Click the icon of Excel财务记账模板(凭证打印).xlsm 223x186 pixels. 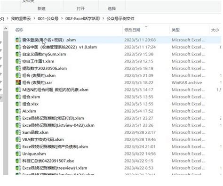click(x=18, y=118)
